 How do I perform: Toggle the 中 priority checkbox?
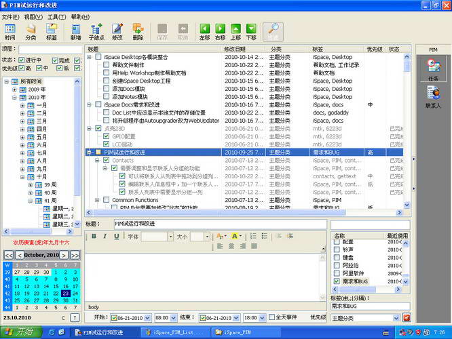39,68
